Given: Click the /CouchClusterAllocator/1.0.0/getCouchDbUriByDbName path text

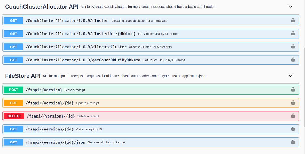Looking at the screenshot, I should click(x=83, y=60).
